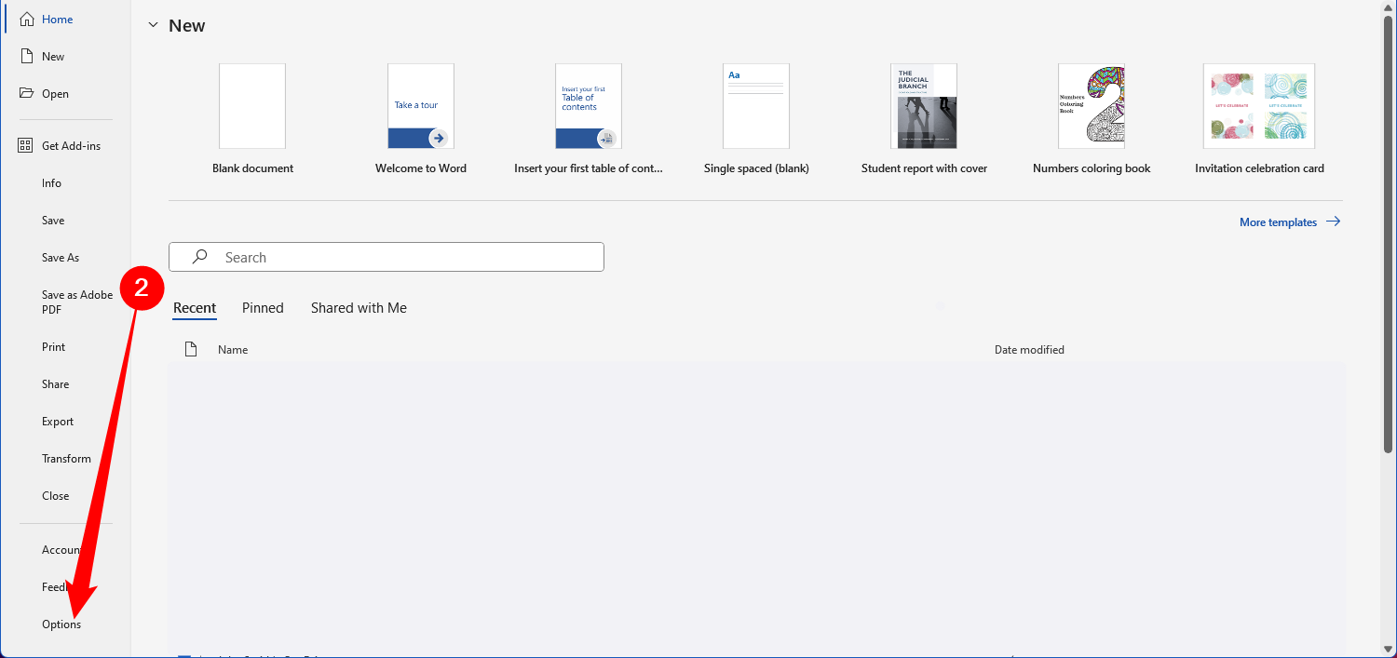Click the Home icon in sidebar
Image resolution: width=1397 pixels, height=658 pixels.
click(26, 20)
